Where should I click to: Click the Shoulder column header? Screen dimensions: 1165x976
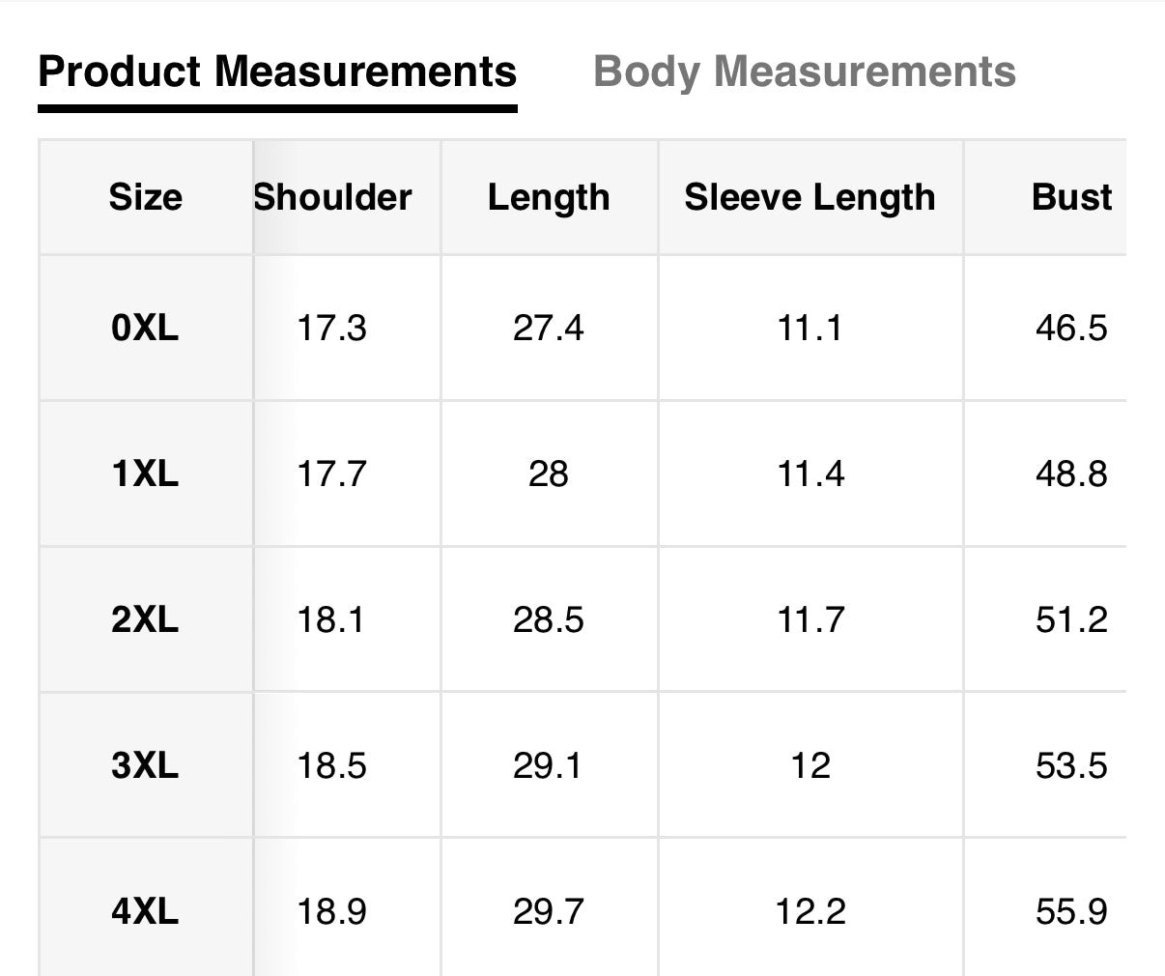[332, 197]
